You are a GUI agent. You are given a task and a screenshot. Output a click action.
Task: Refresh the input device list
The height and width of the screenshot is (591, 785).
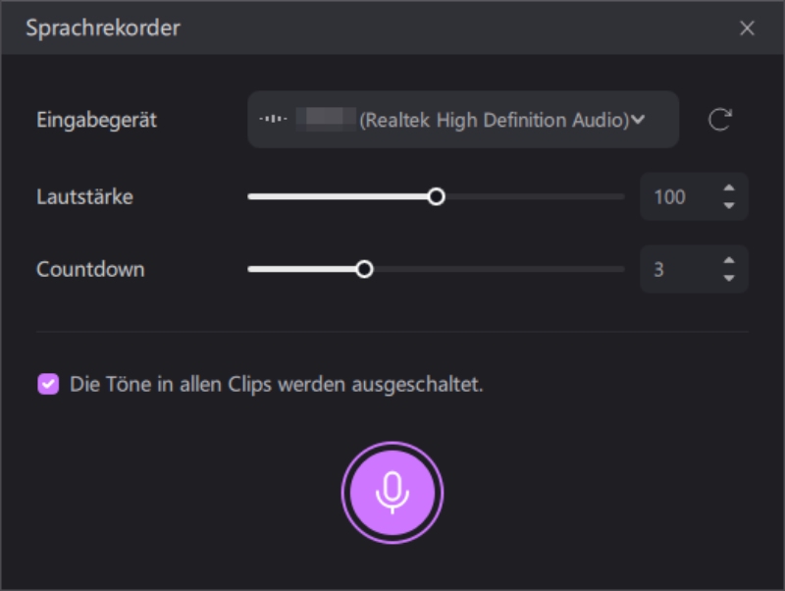(x=722, y=119)
